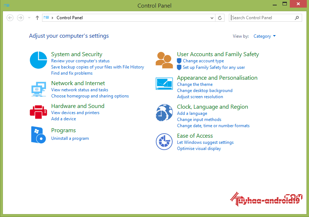Open the User Accounts people icon
Viewport: 309px width, 217px height.
tap(164, 60)
